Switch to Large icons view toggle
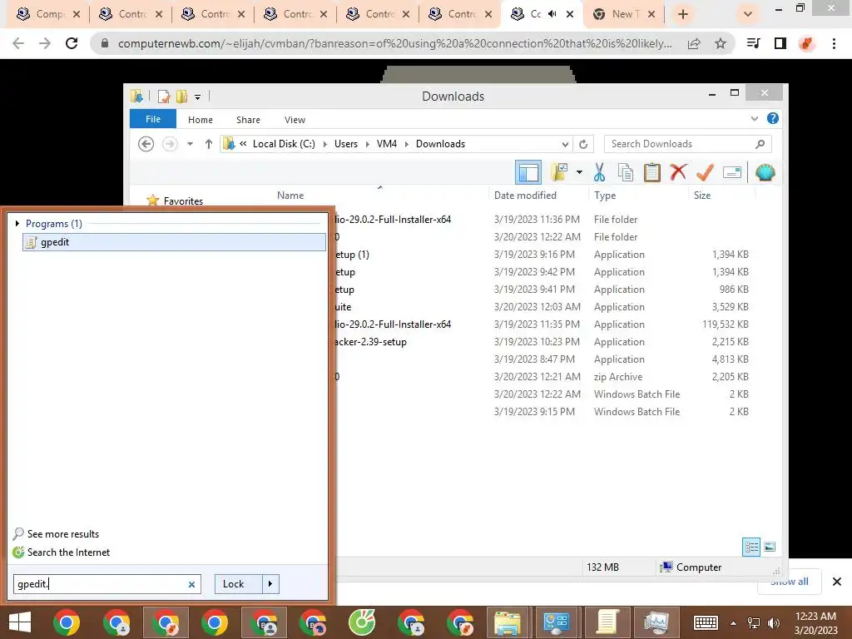Screen dimensions: 852x639 tap(770, 547)
